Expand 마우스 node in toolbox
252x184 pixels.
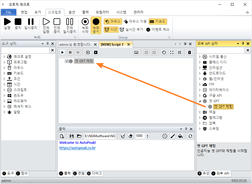pos(4,68)
